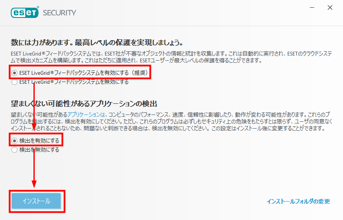Click the SECURITY wordmark beside the logo
Screen dimensions: 343x220
click(60, 13)
